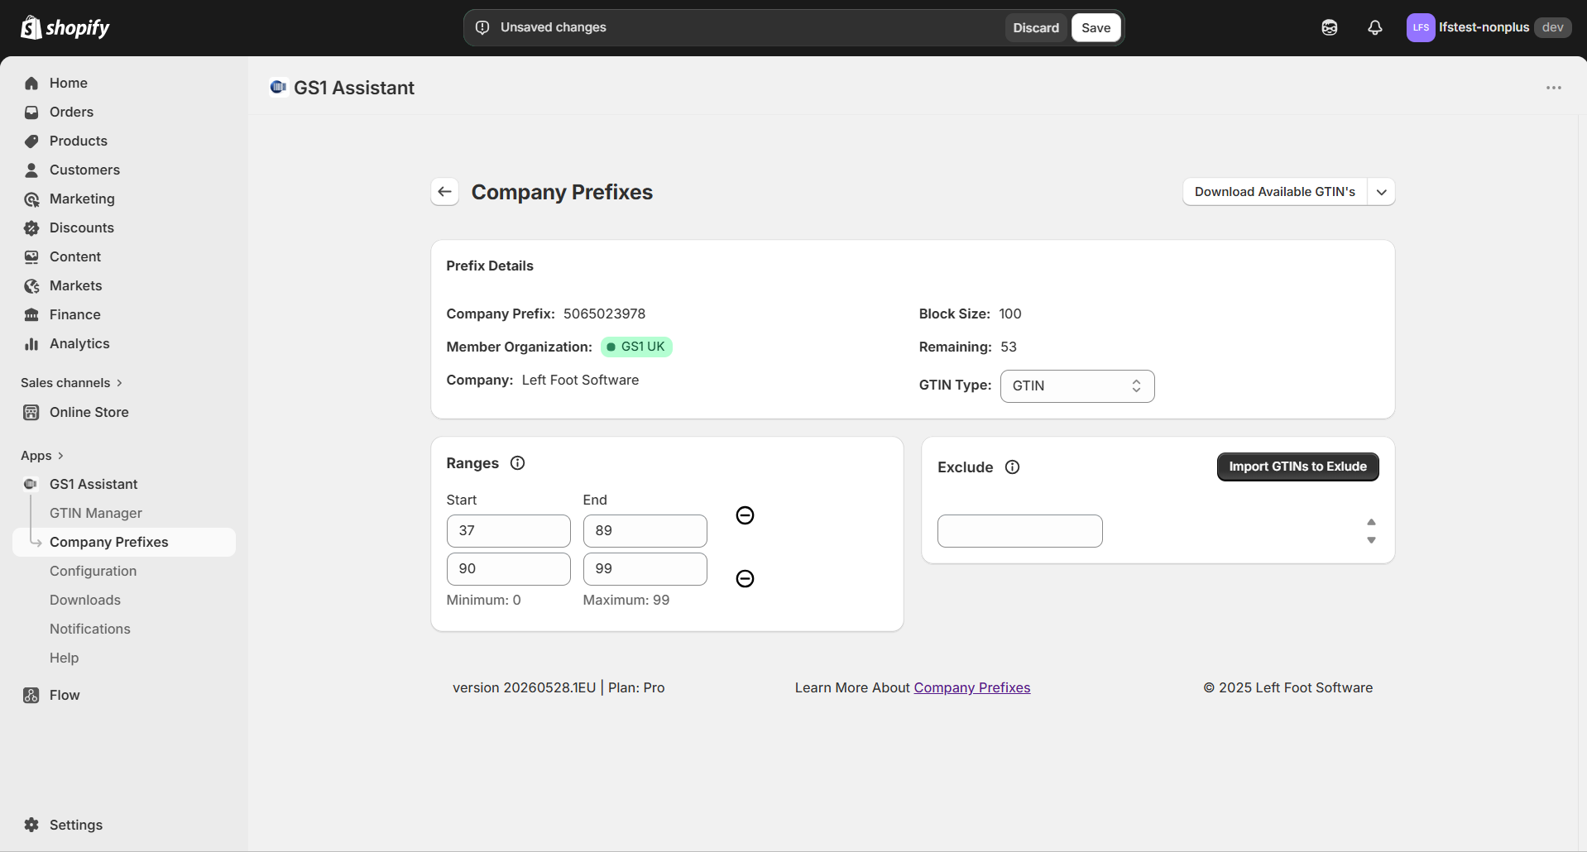
Task: Remove the 37 to 89 range
Action: point(745,515)
